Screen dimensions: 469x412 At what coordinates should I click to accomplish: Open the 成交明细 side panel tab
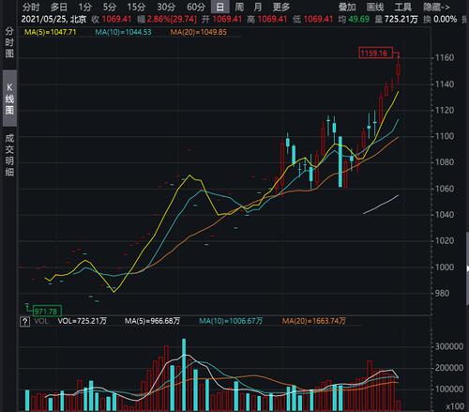point(9,154)
